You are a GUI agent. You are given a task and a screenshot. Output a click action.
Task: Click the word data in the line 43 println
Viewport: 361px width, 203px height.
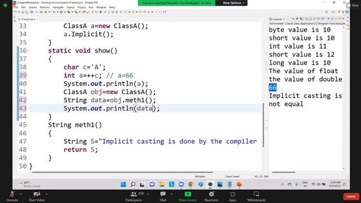coord(144,108)
